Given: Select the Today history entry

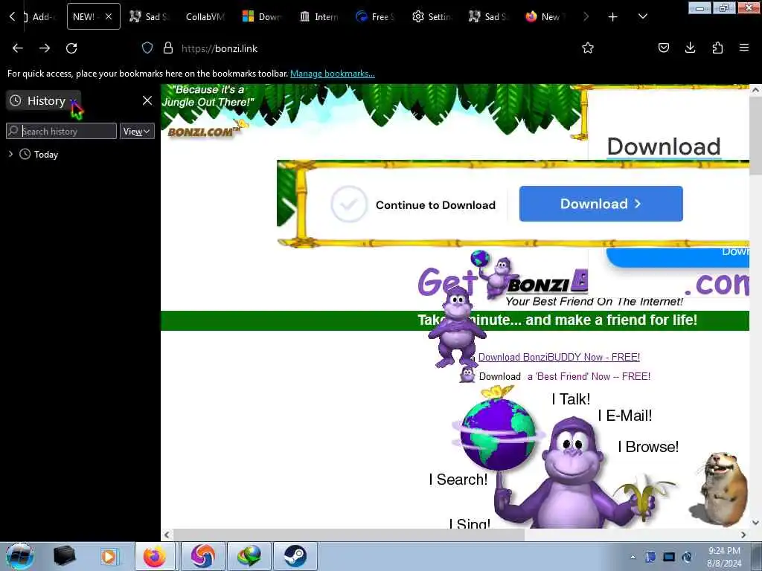Looking at the screenshot, I should [x=46, y=155].
